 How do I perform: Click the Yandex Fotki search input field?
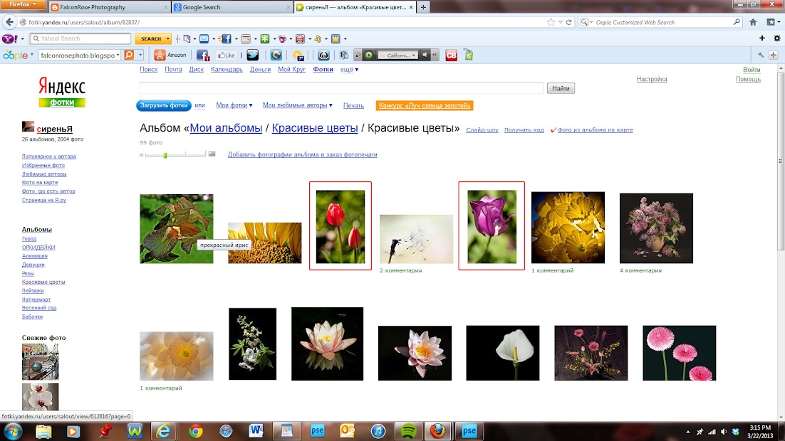[341, 88]
